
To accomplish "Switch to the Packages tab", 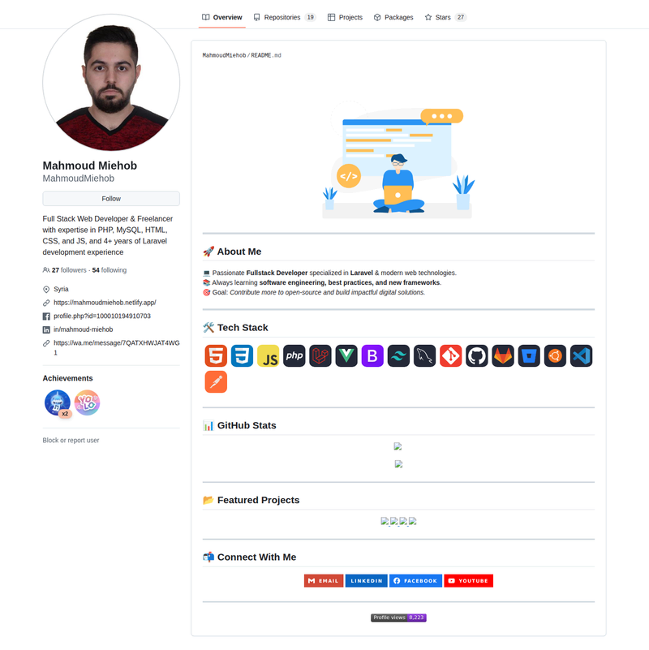I will [x=393, y=17].
